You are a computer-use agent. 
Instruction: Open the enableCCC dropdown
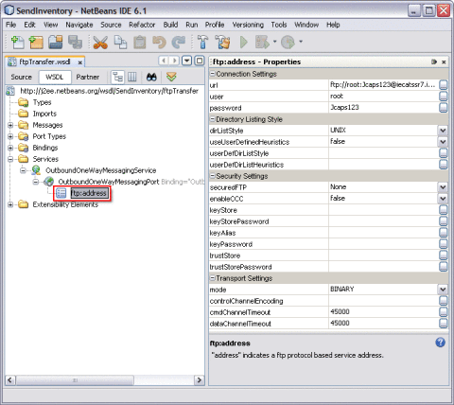pos(443,199)
